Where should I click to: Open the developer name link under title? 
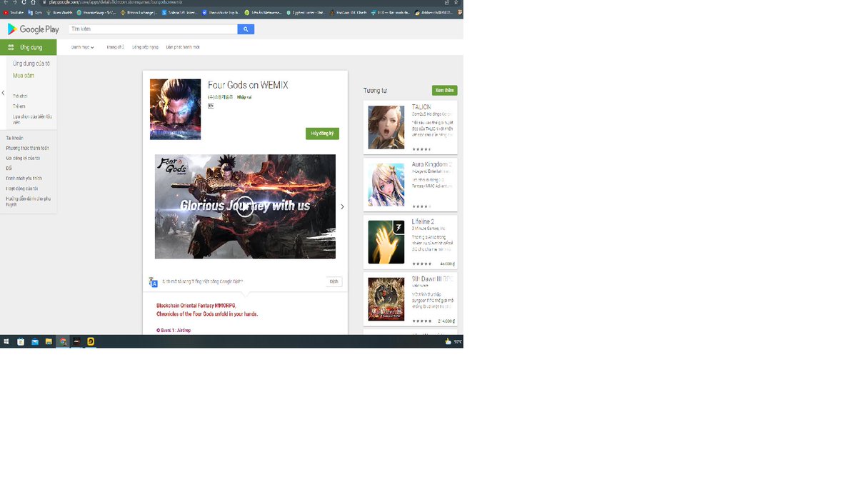[x=220, y=97]
